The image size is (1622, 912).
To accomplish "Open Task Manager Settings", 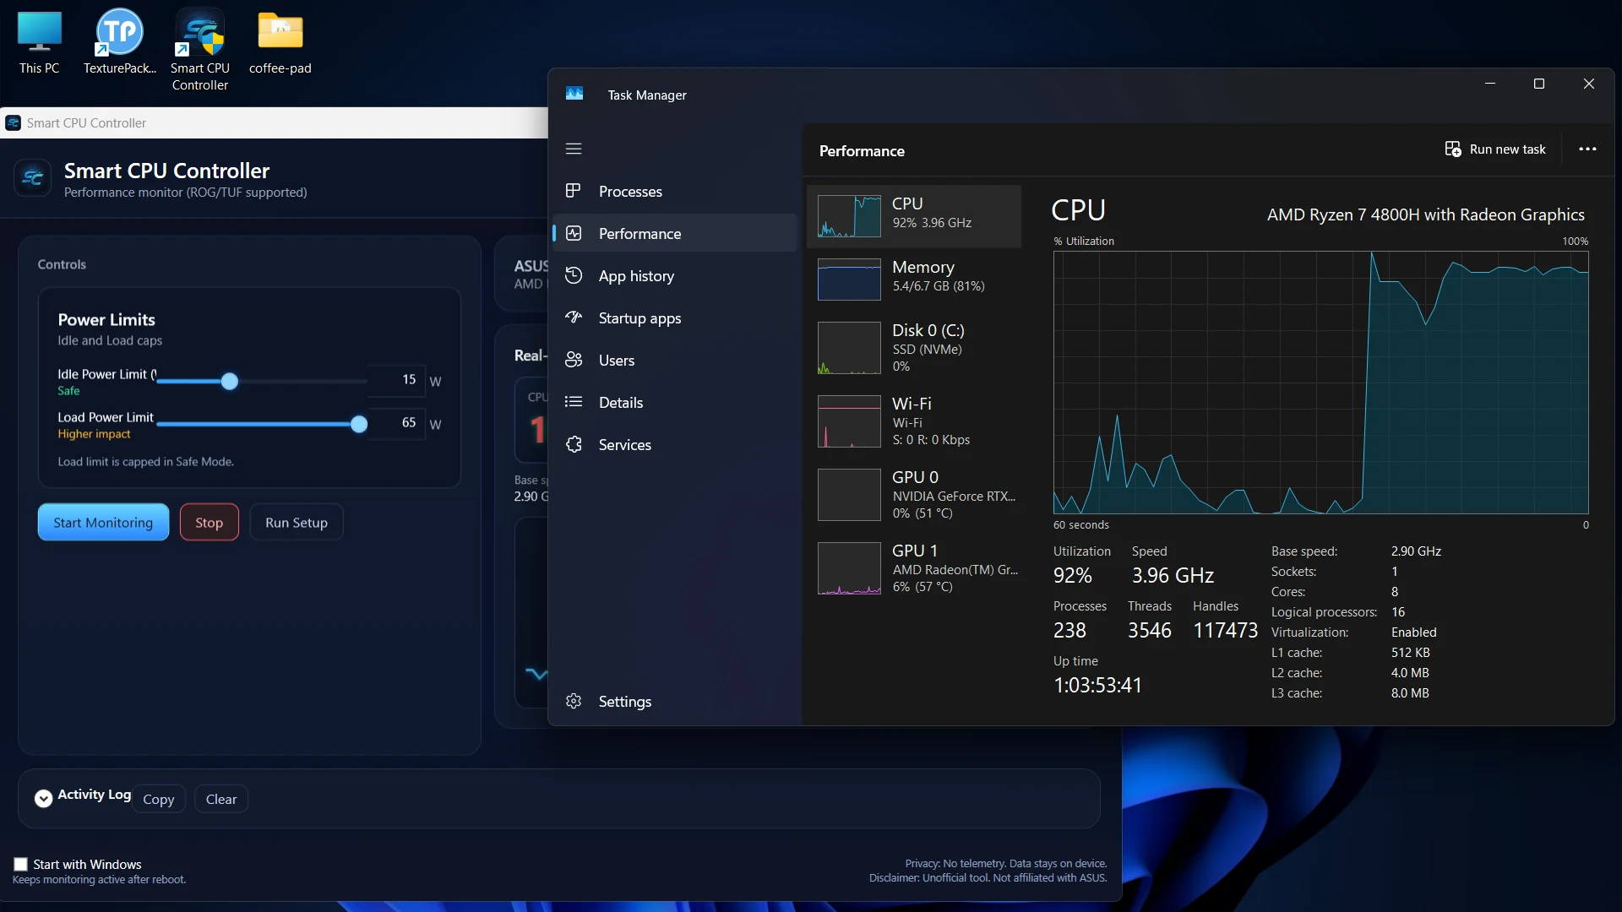I will pos(675,702).
